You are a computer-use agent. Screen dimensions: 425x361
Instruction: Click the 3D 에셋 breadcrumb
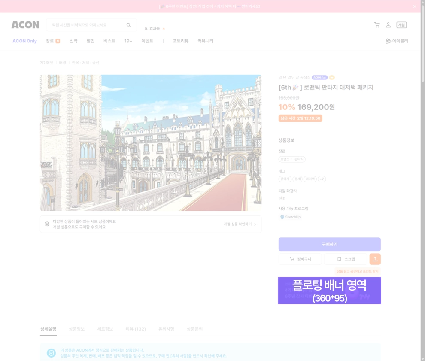47,63
